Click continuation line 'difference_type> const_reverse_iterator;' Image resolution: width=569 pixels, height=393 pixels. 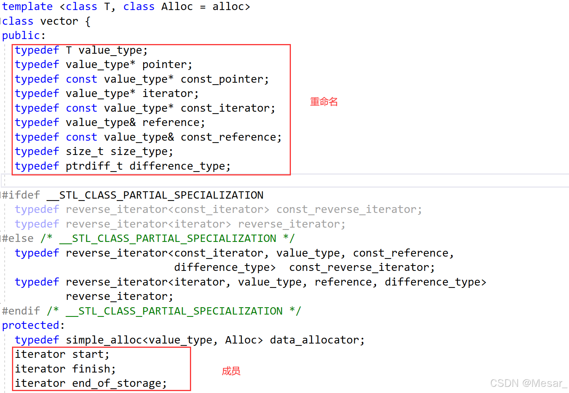pyautogui.click(x=304, y=267)
